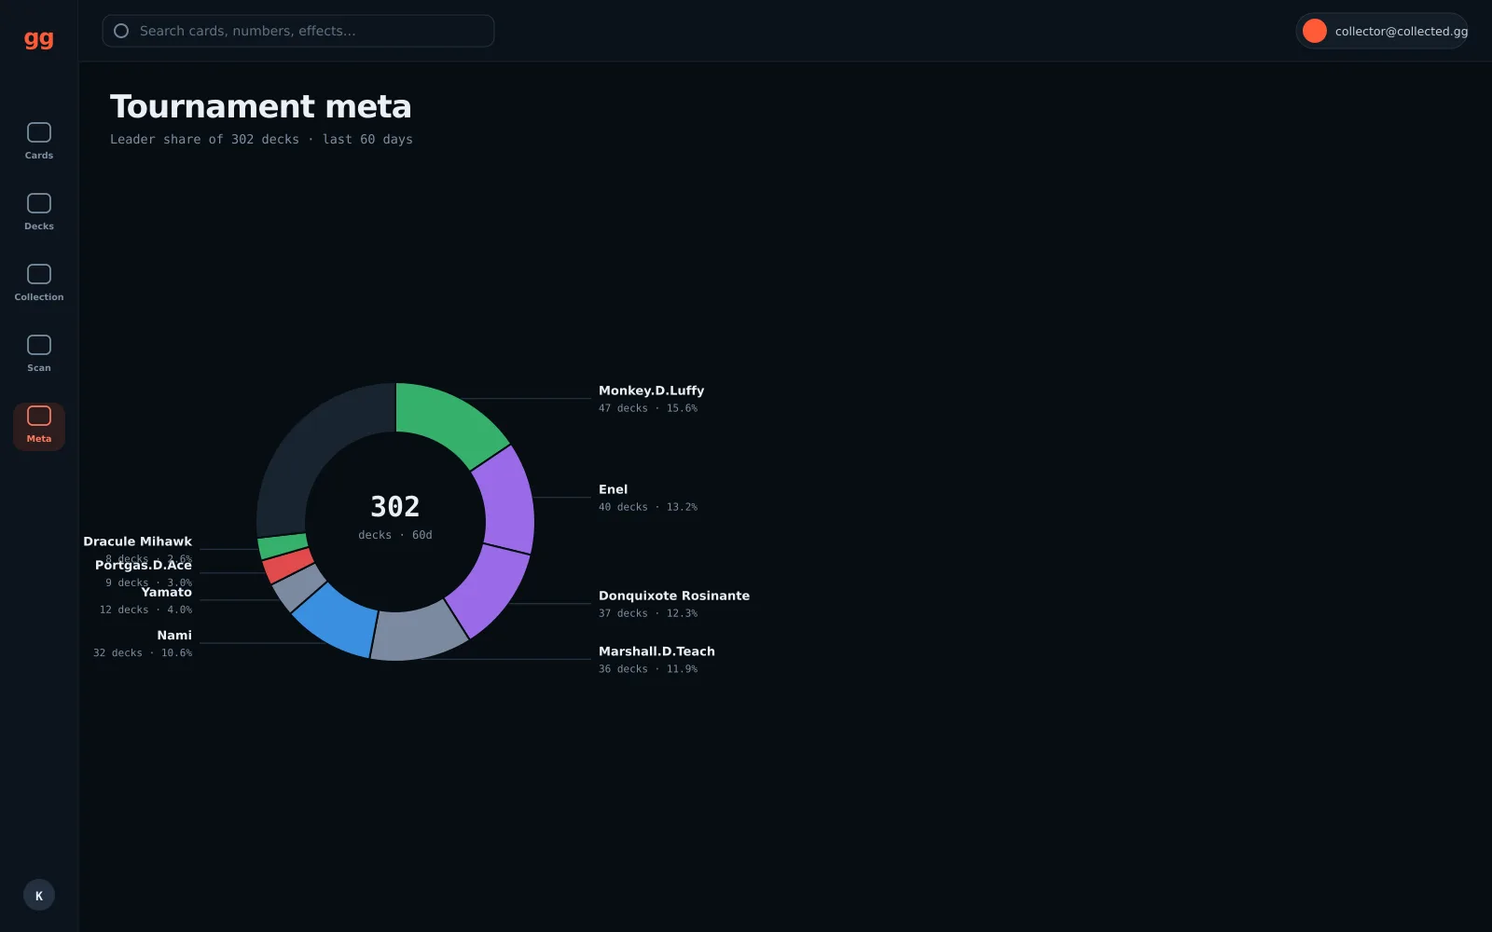
Task: Click the purple Enel donut segment
Action: [x=506, y=499]
